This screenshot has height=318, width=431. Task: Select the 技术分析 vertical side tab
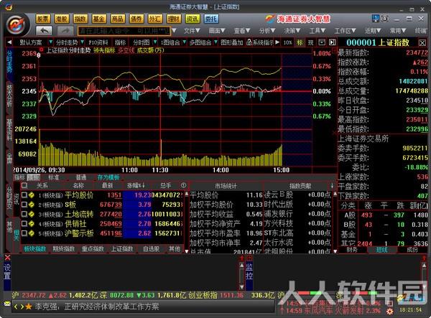(x=9, y=96)
